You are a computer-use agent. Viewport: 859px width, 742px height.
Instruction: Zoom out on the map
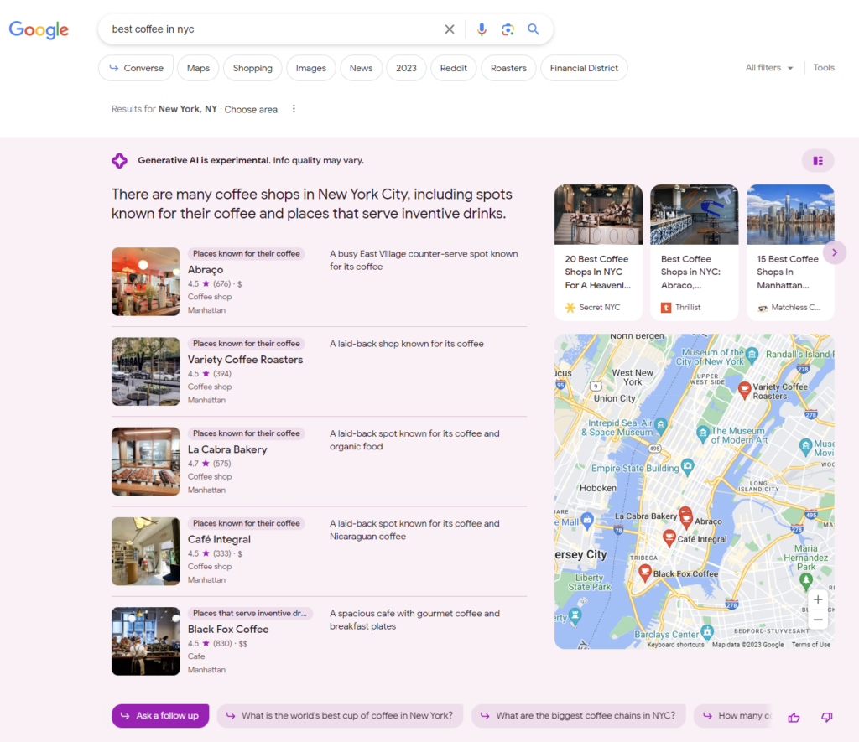coord(818,620)
